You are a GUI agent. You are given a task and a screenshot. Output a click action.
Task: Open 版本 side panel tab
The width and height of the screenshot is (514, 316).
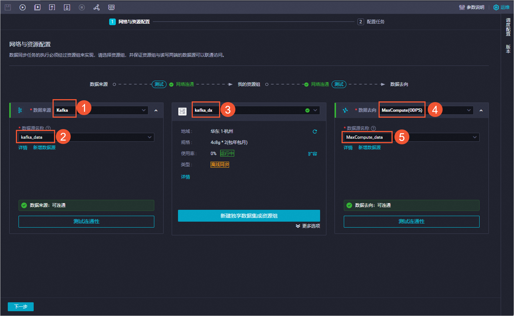click(508, 49)
